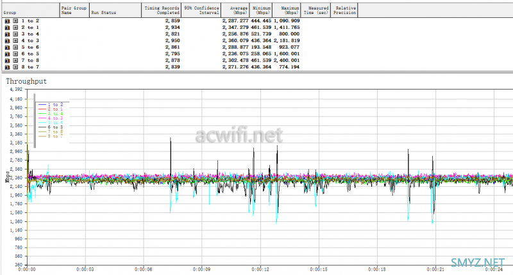Expand the '1 to 2' group row
Screen dimensions: 513x275
[15, 21]
